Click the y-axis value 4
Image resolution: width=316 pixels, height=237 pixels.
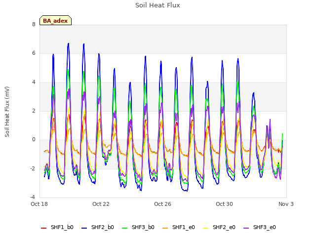pyautogui.click(x=34, y=82)
